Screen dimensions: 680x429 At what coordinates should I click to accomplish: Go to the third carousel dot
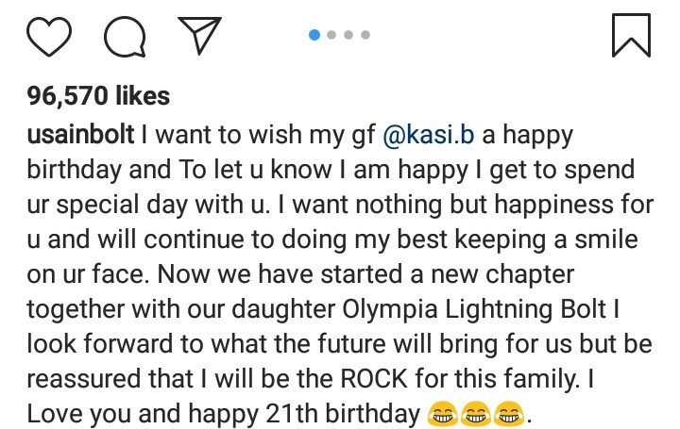[348, 35]
